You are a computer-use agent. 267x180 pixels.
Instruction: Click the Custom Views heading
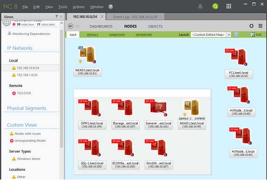22,125
